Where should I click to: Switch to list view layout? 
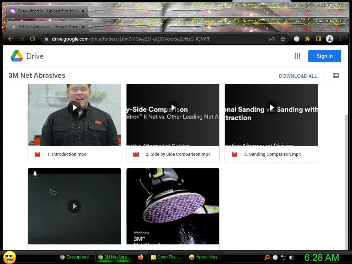click(x=336, y=76)
